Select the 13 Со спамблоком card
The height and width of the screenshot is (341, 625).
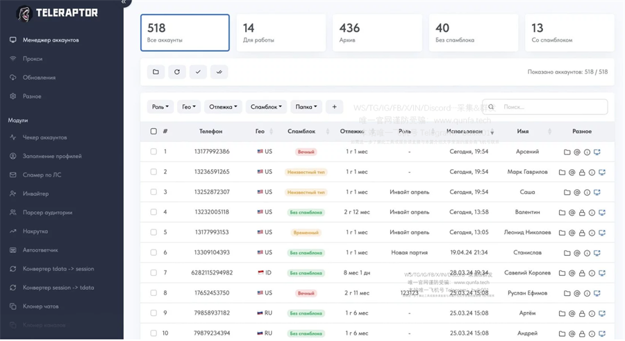point(569,33)
